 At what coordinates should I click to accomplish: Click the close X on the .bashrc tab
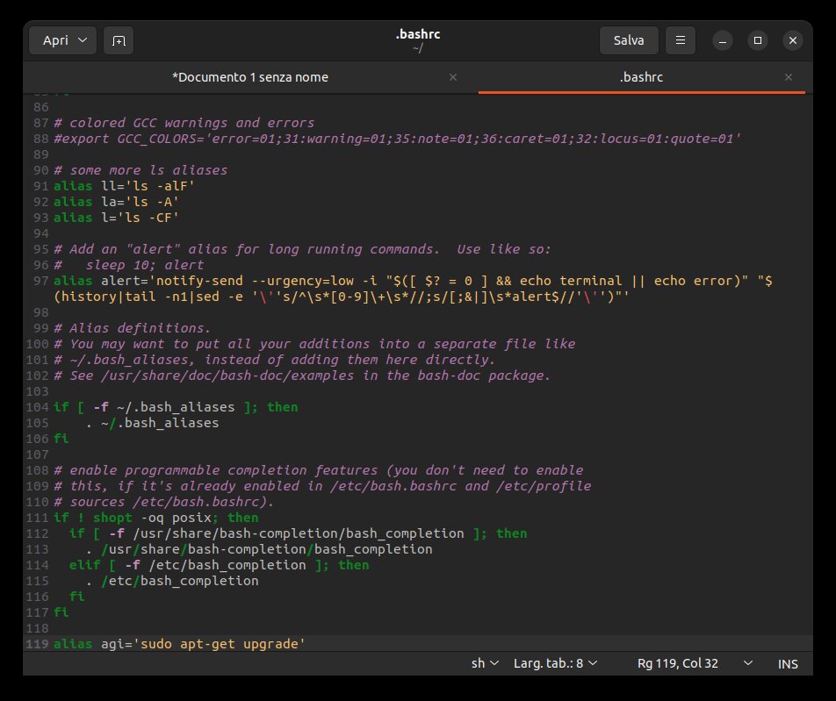789,77
